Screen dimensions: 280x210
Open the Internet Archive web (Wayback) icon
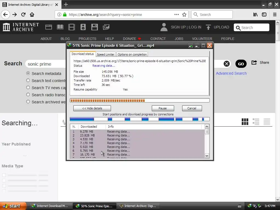(49, 27)
